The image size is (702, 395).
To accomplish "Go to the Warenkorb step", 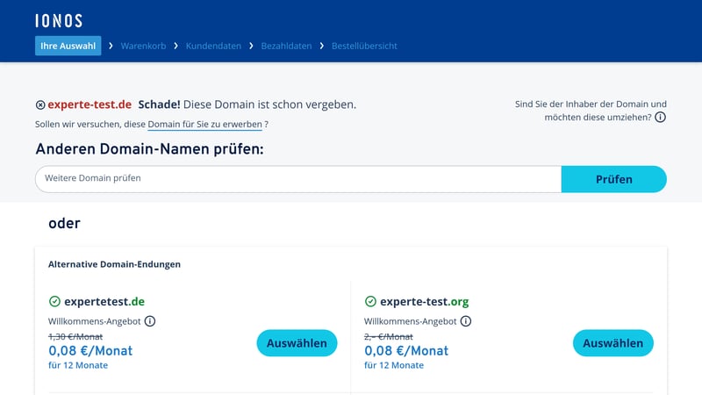I will tap(143, 46).
